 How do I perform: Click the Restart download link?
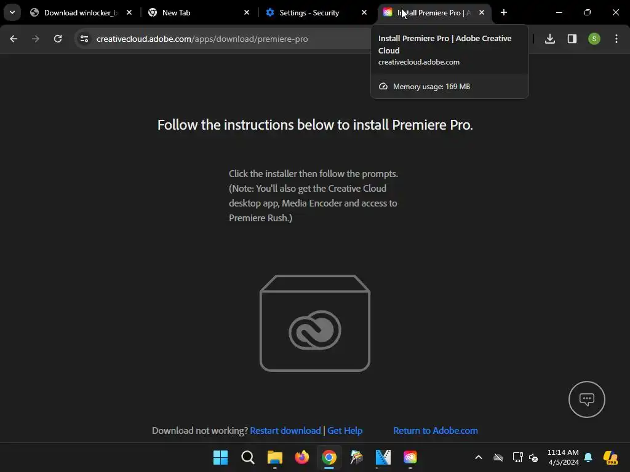tap(285, 431)
